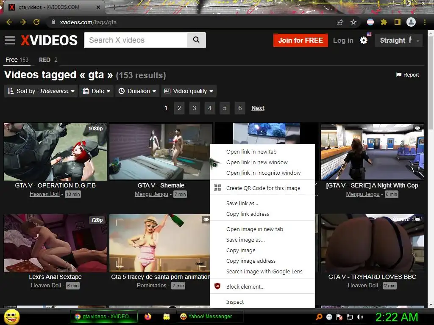
Task: Click the volume speaker tray icon
Action: 360,317
